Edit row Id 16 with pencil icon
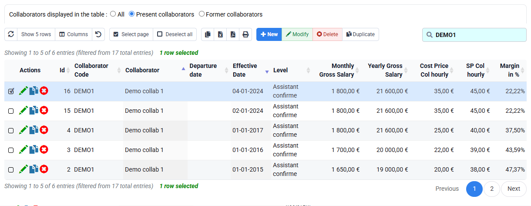 click(24, 91)
